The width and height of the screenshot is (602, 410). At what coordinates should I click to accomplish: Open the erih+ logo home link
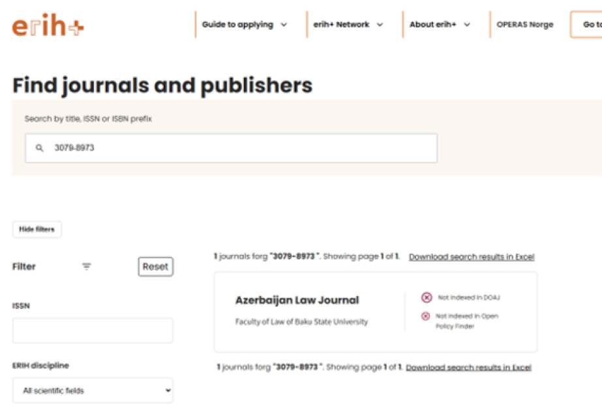48,25
